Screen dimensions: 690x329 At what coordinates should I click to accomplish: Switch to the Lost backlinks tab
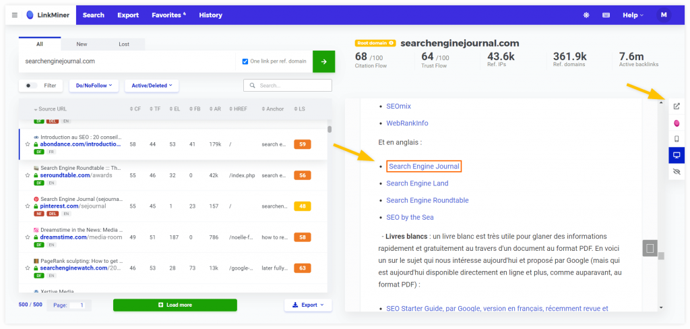click(124, 44)
